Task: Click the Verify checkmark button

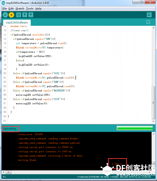Action: (x=5, y=15)
